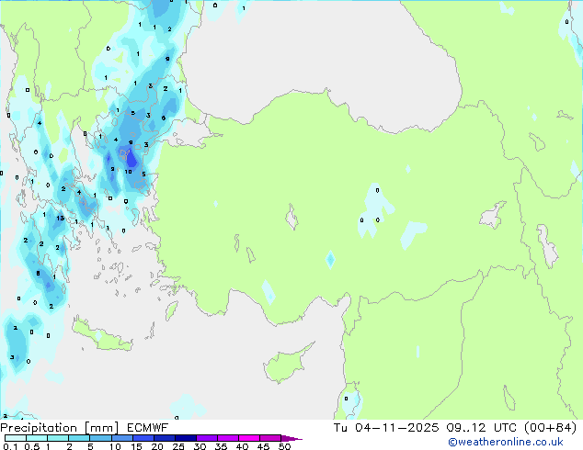Screen dimensions: 583x450
Task: Click the "45" legend scale label
Action: [x=263, y=446]
